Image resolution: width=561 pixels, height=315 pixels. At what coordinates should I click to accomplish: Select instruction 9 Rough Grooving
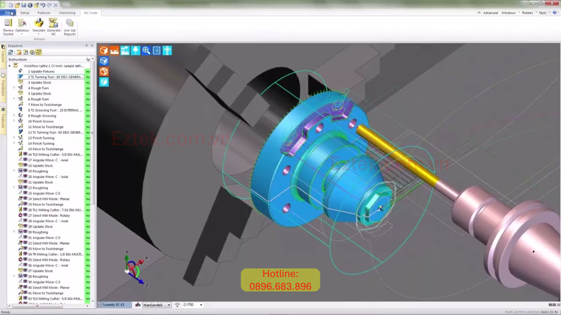click(42, 116)
